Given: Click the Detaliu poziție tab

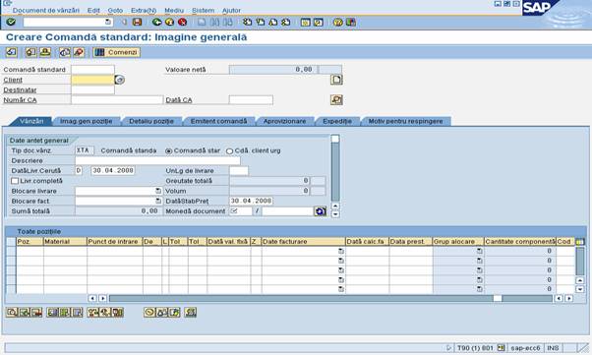Looking at the screenshot, I should click(x=151, y=121).
